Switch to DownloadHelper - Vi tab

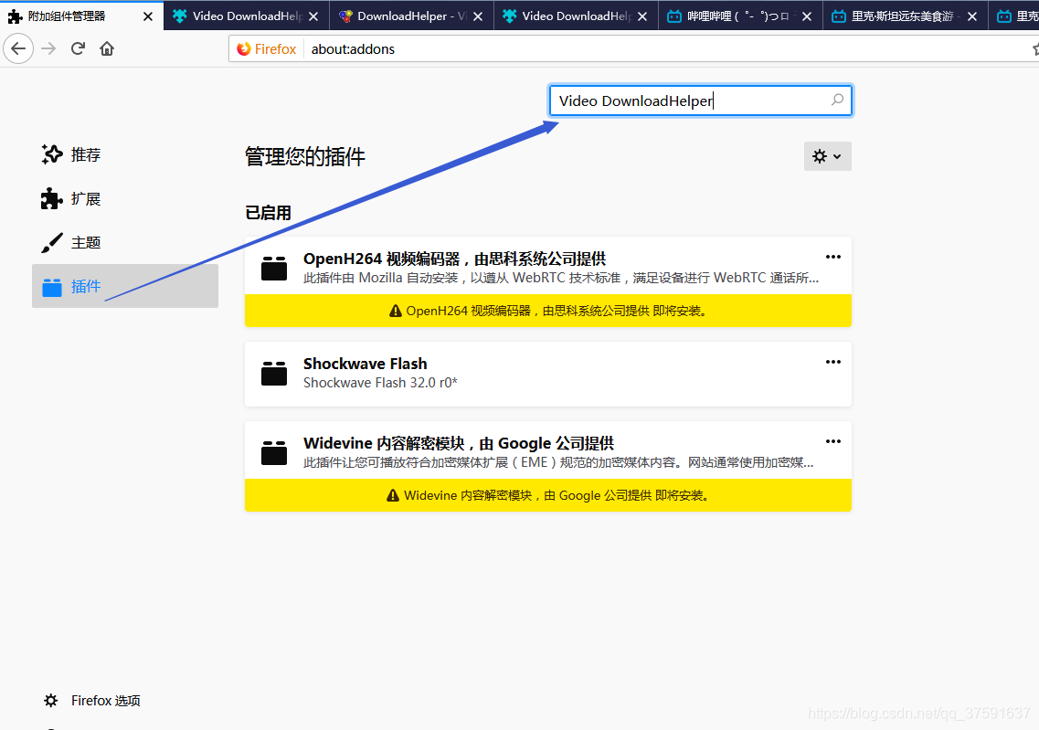[411, 16]
